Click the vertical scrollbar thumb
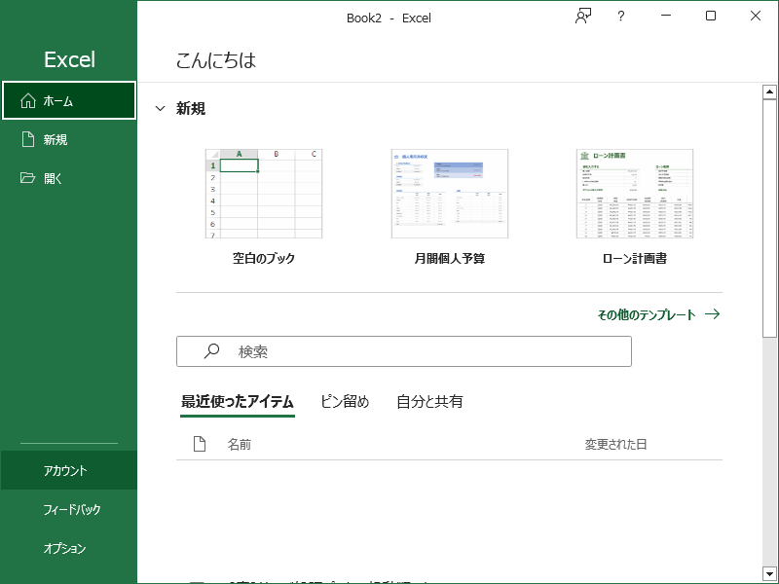 pos(769,218)
